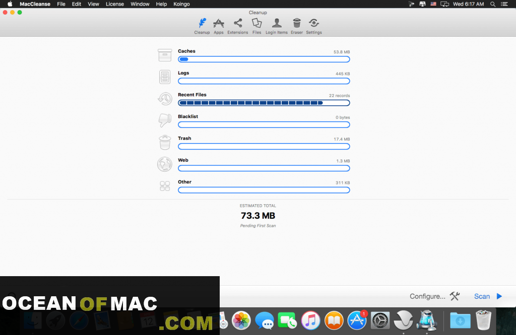Open the Apple menu
The width and height of the screenshot is (516, 335).
click(x=10, y=4)
